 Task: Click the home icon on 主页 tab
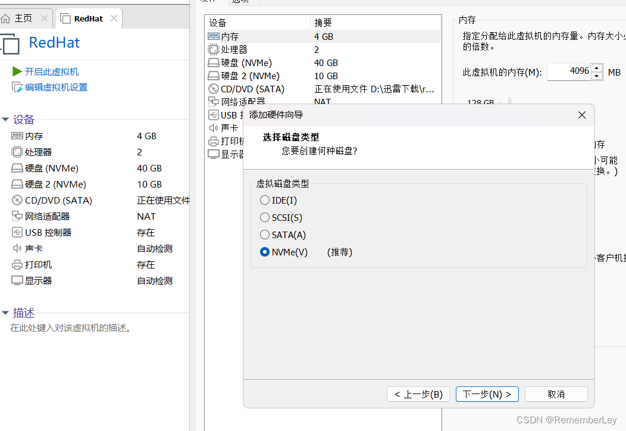[5, 18]
